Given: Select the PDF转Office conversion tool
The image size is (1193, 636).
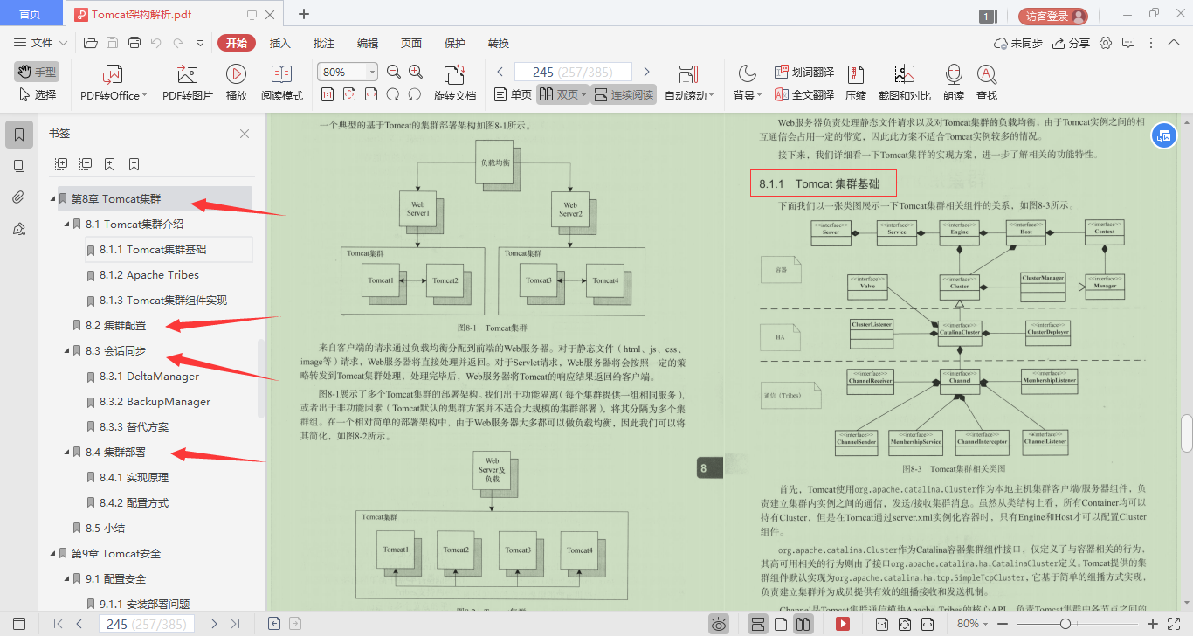Looking at the screenshot, I should point(112,82).
